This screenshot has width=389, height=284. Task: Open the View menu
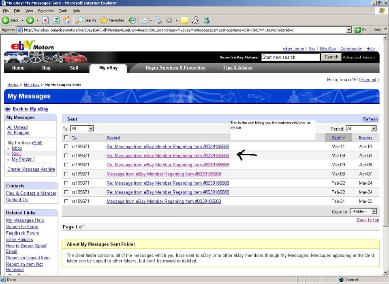29,11
